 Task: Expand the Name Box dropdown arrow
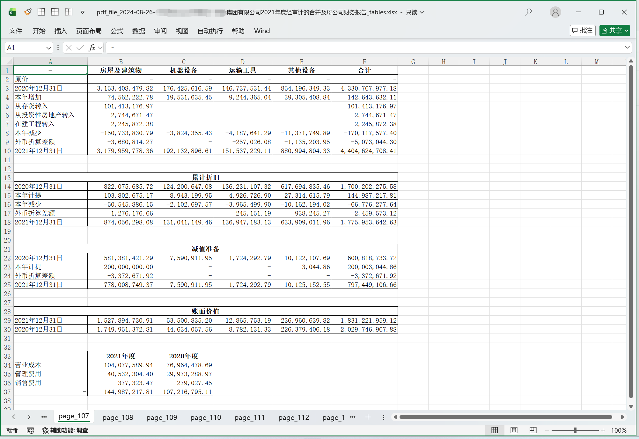[48, 48]
